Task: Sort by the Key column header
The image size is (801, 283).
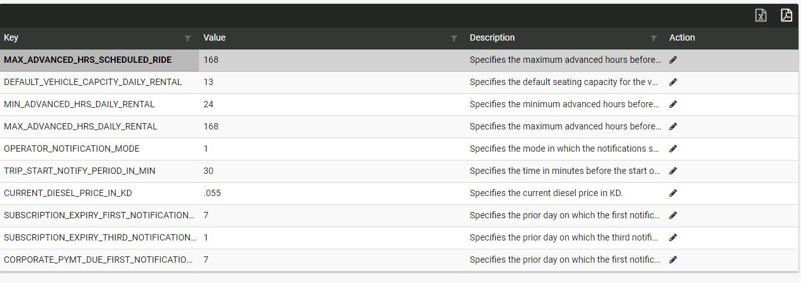Action: click(11, 38)
